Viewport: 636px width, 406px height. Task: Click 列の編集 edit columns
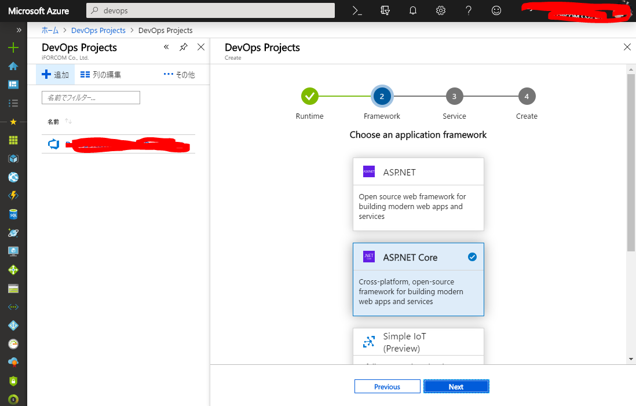101,75
